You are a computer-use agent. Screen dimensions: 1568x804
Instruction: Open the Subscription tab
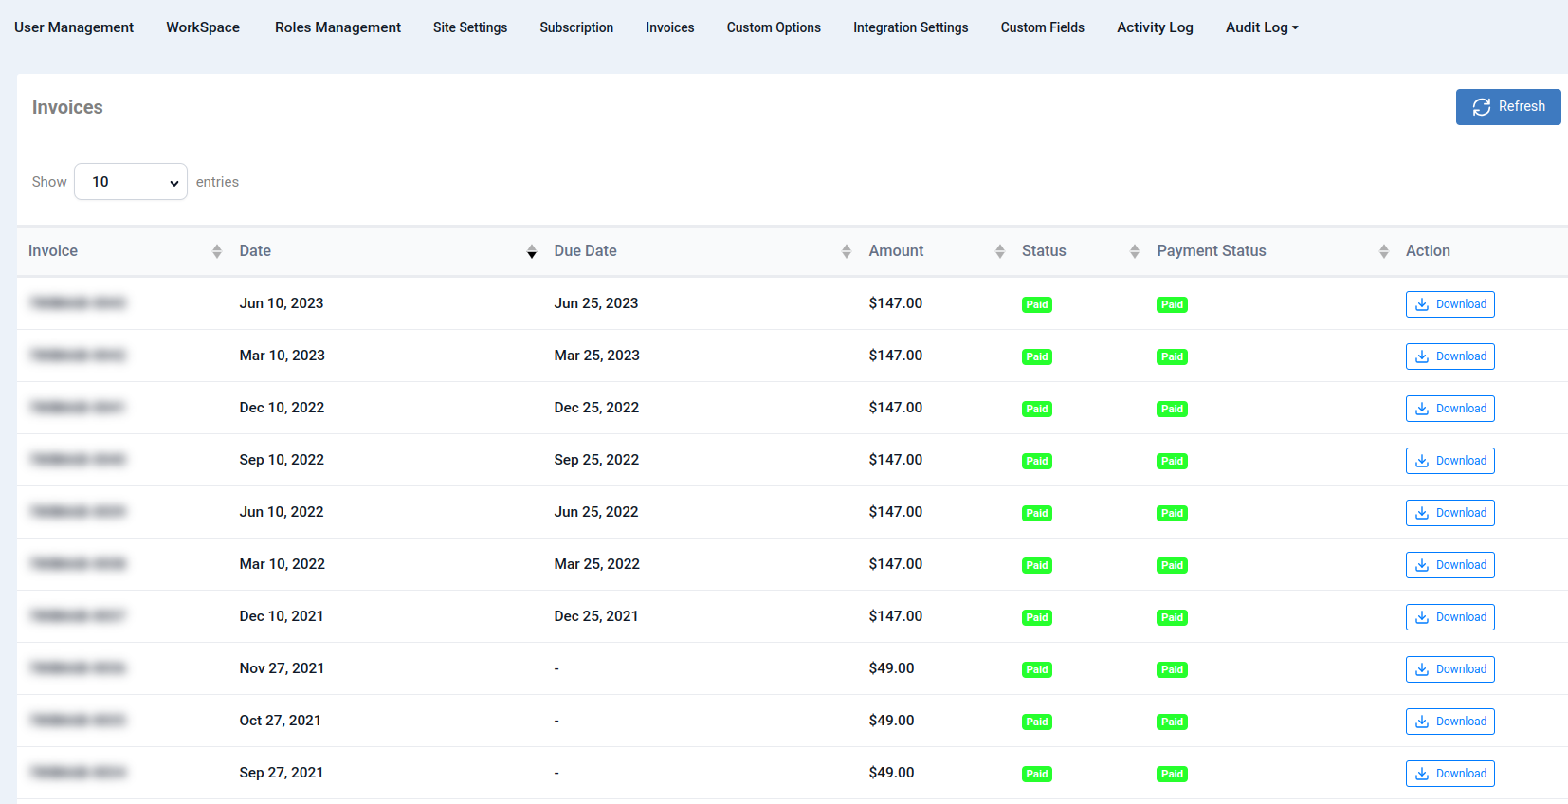pyautogui.click(x=576, y=27)
